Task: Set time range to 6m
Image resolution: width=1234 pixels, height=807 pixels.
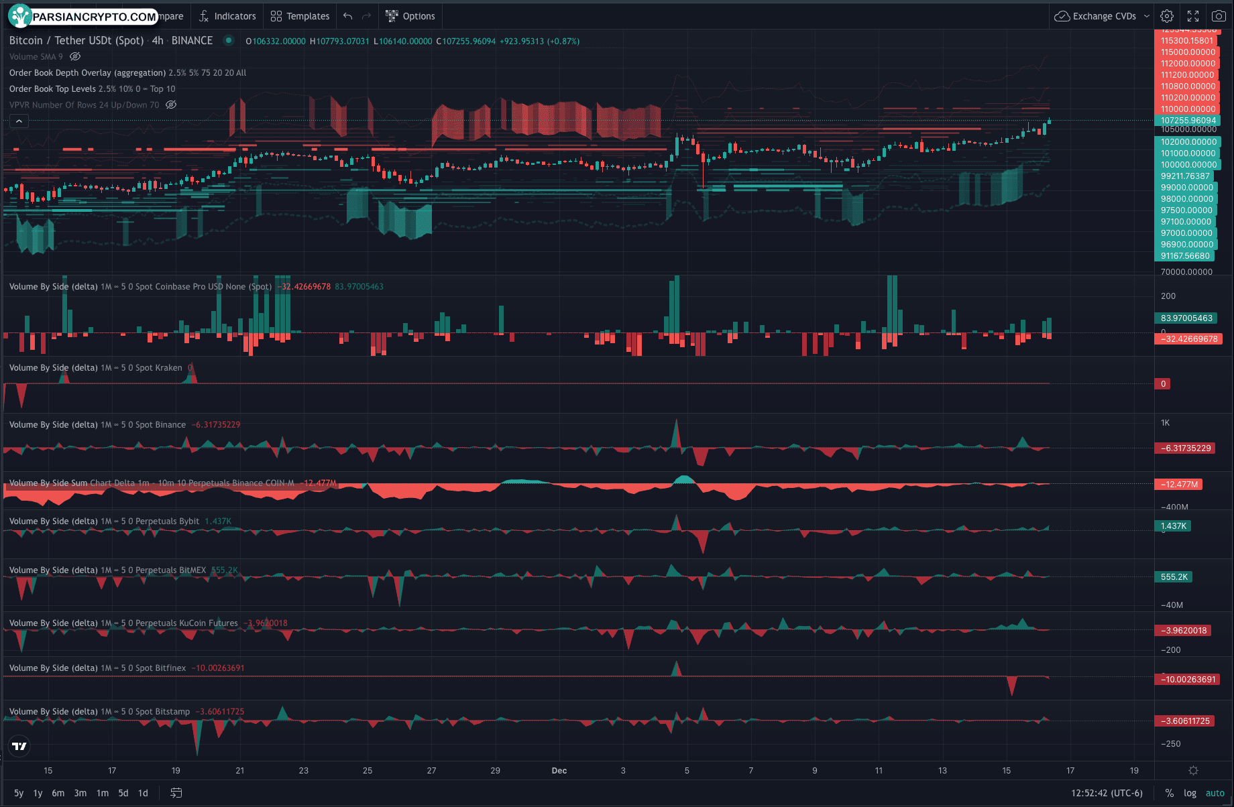Action: pos(58,793)
